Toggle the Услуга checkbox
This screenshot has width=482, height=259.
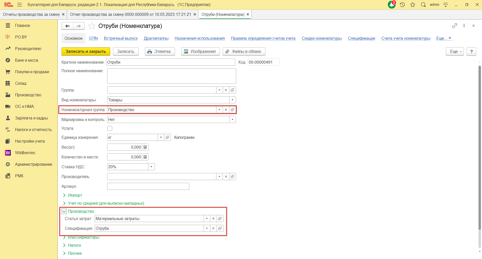110,128
